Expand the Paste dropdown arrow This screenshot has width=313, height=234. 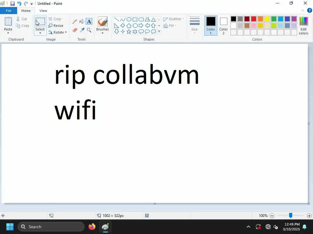[8, 33]
